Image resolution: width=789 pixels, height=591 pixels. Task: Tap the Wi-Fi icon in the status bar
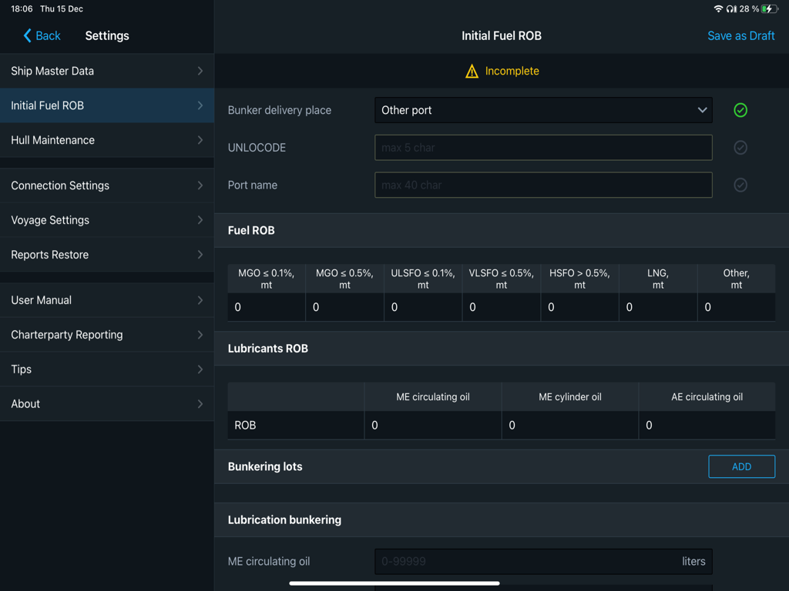(x=720, y=8)
